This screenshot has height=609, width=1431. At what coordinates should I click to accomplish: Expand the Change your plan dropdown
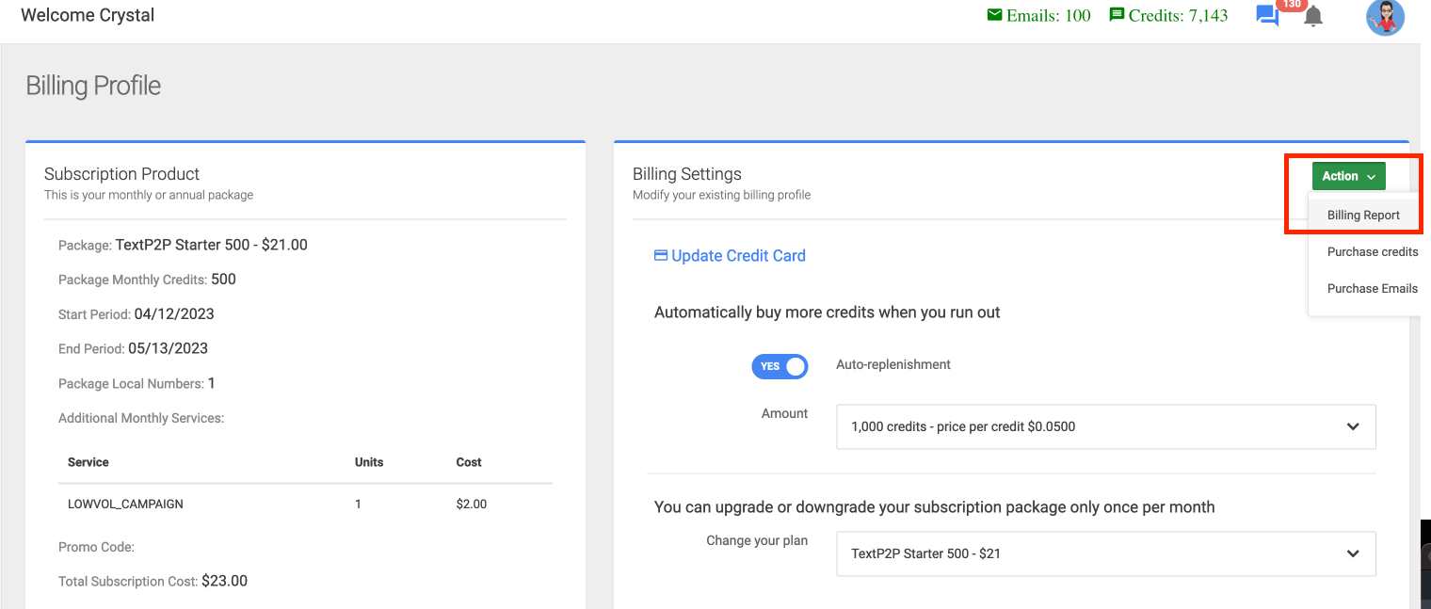coord(1105,553)
